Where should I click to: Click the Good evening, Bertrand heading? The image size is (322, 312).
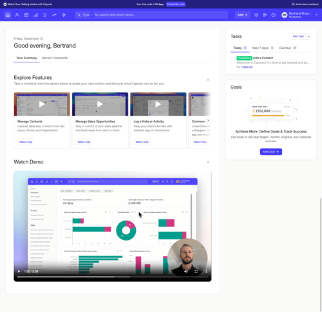44,46
